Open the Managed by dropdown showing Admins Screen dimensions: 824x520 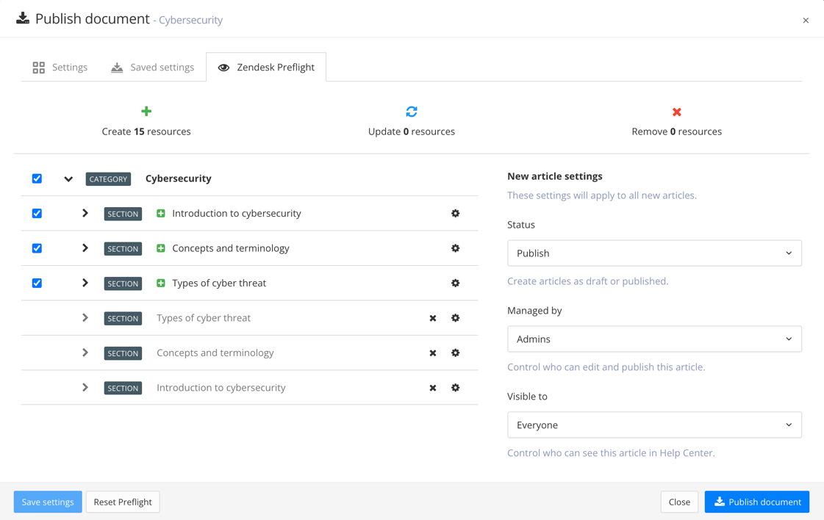point(654,339)
